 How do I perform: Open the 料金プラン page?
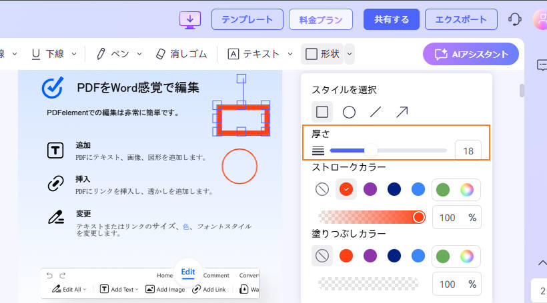322,19
